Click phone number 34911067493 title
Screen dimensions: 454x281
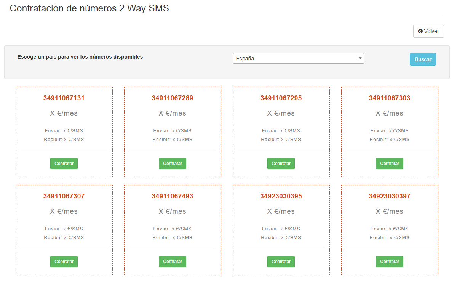click(173, 196)
